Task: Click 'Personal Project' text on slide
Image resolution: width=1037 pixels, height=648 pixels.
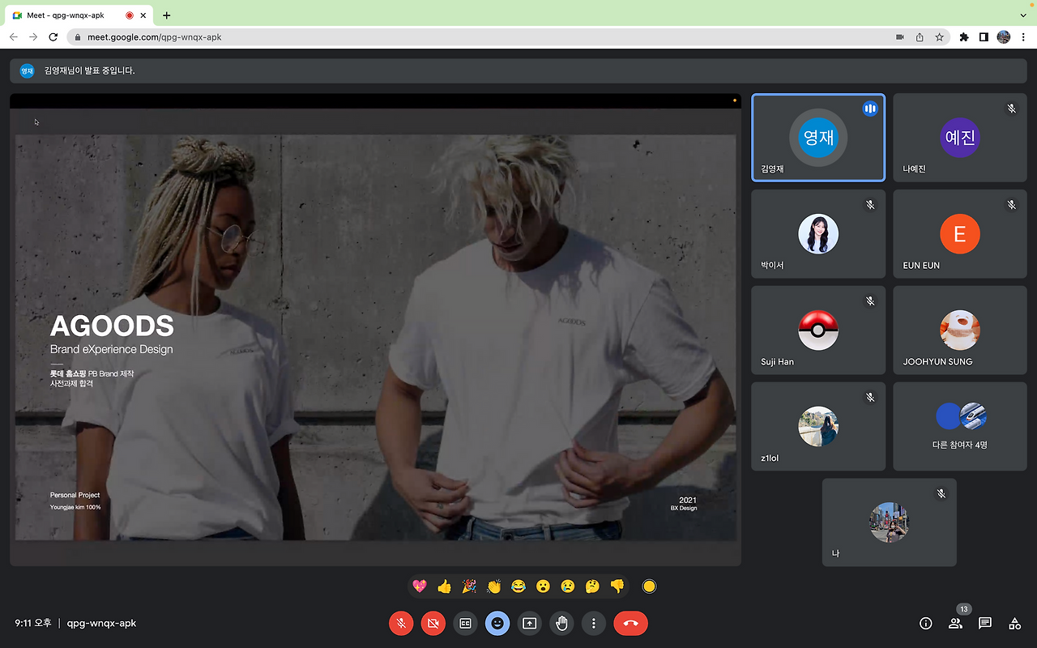Action: [x=75, y=495]
